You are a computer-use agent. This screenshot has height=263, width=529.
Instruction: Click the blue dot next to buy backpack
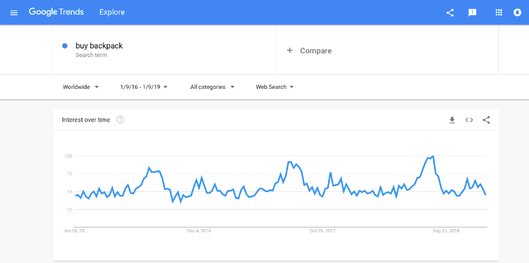click(65, 46)
